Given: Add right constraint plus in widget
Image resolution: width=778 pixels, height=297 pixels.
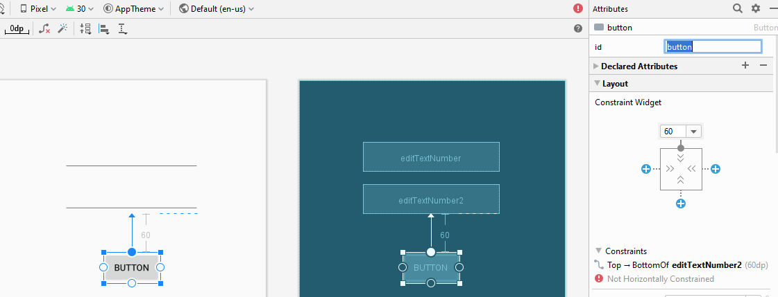Looking at the screenshot, I should point(716,170).
